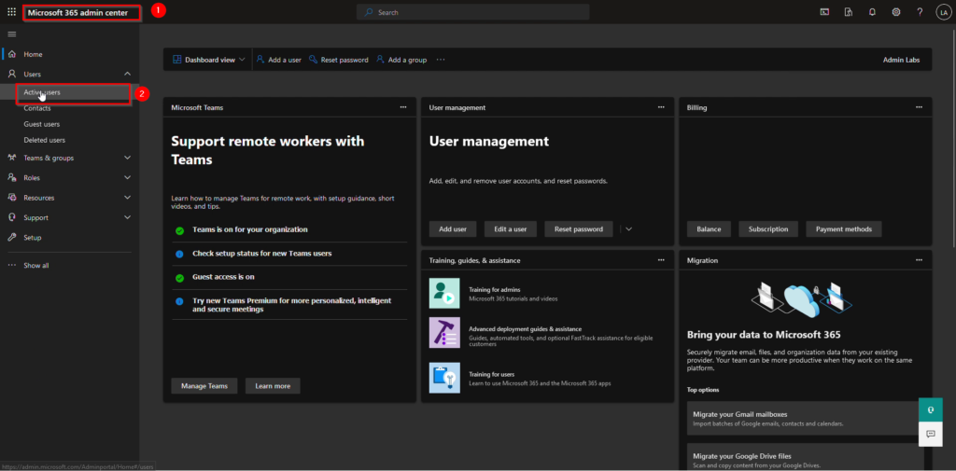
Task: Open the help question mark icon
Action: pyautogui.click(x=920, y=12)
